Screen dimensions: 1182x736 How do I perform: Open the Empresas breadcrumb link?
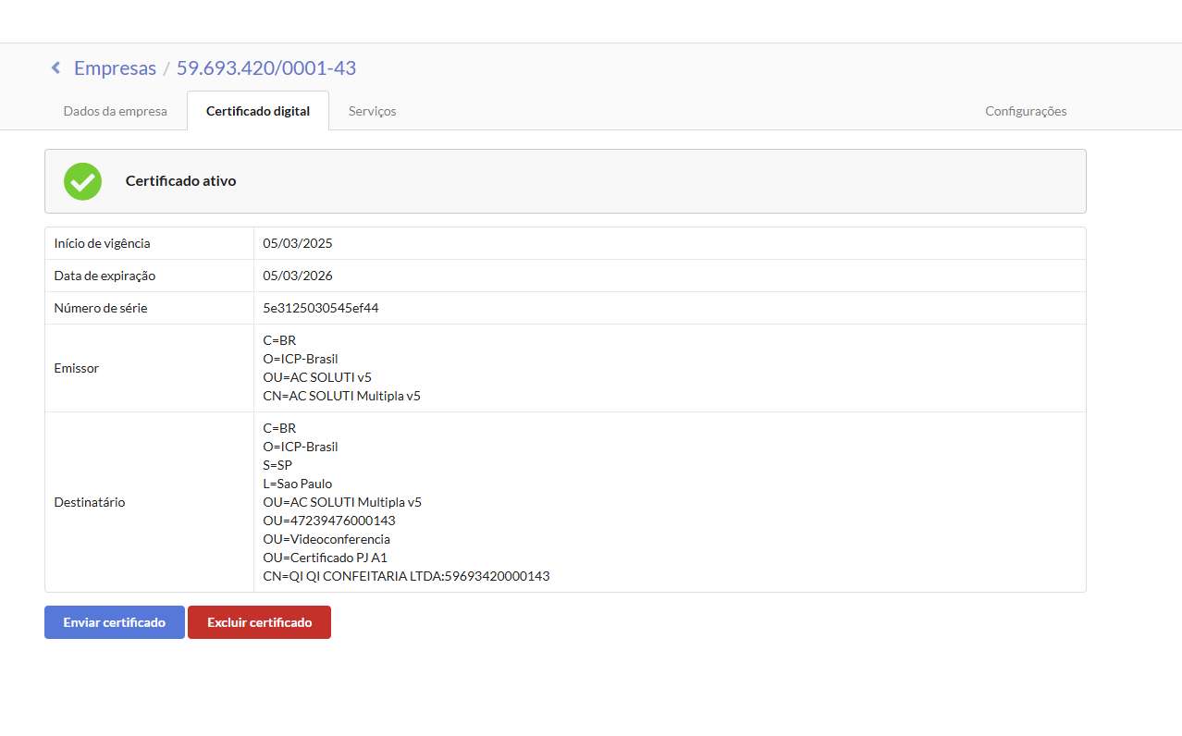coord(115,67)
